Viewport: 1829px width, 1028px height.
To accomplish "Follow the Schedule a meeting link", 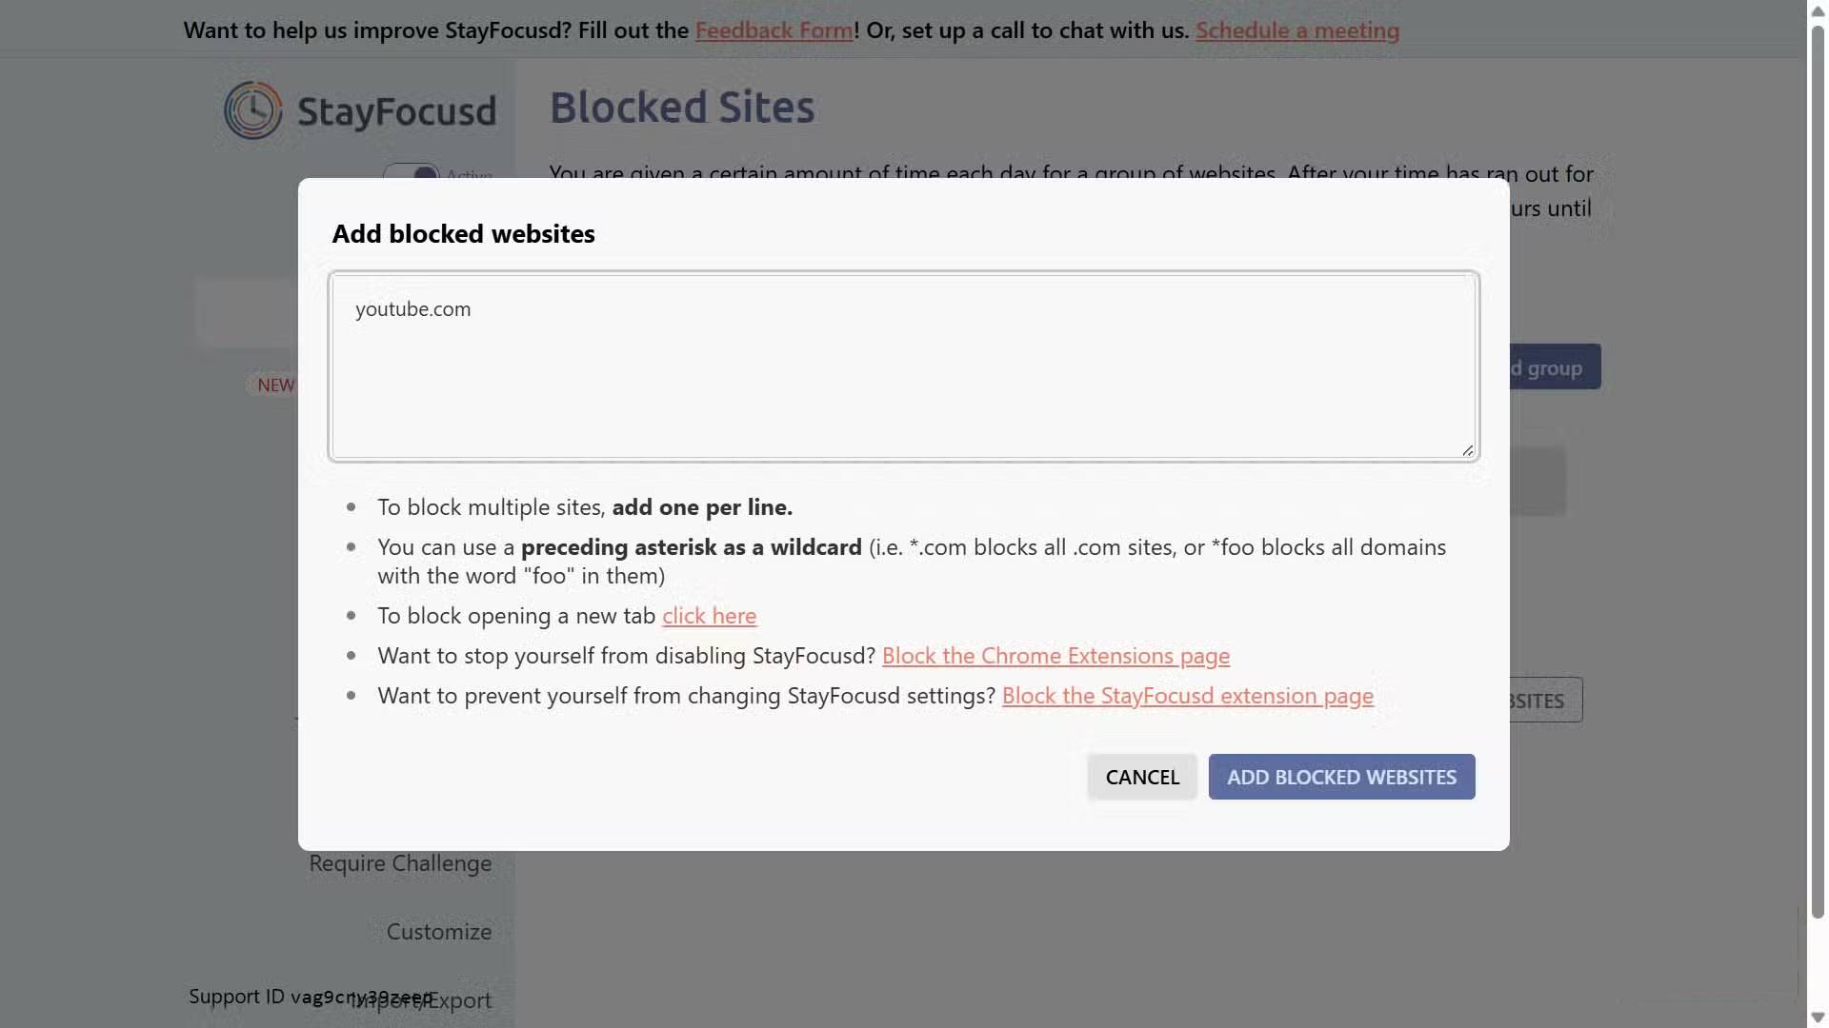I will (1296, 30).
